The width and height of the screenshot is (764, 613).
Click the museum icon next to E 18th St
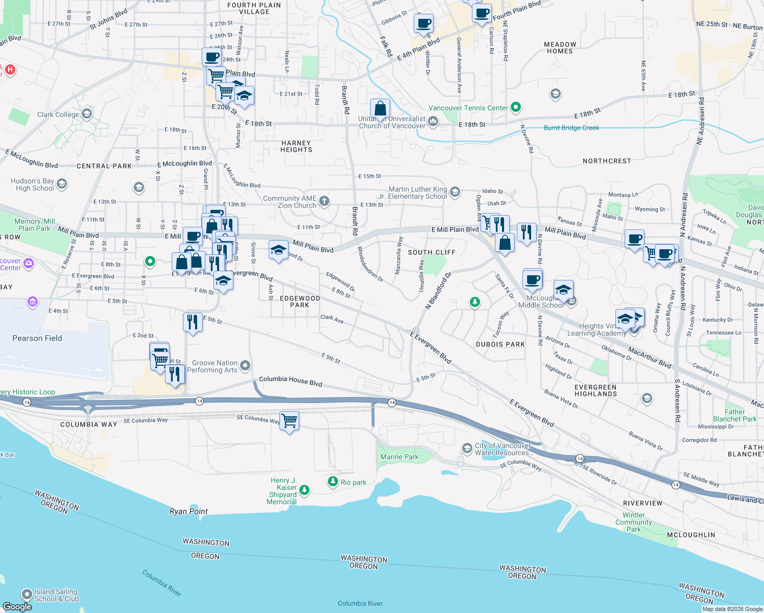433,122
